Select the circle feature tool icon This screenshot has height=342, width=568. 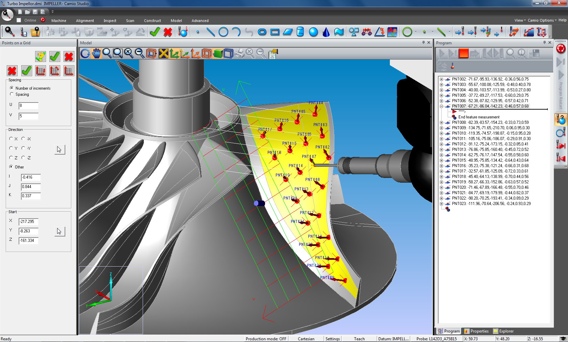(223, 32)
